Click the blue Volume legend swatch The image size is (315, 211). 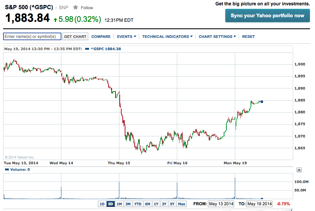pos(7,170)
